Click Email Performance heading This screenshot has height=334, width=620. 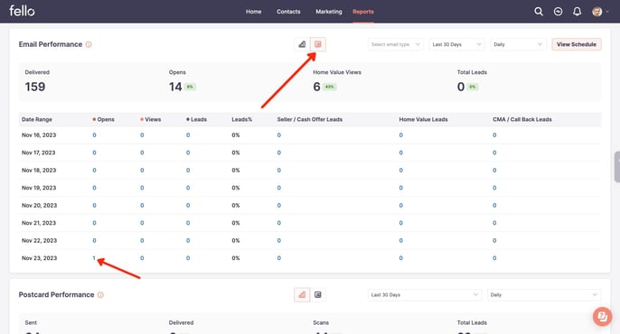point(51,44)
